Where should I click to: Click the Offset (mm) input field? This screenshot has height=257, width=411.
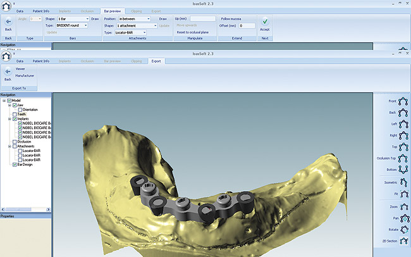click(247, 26)
